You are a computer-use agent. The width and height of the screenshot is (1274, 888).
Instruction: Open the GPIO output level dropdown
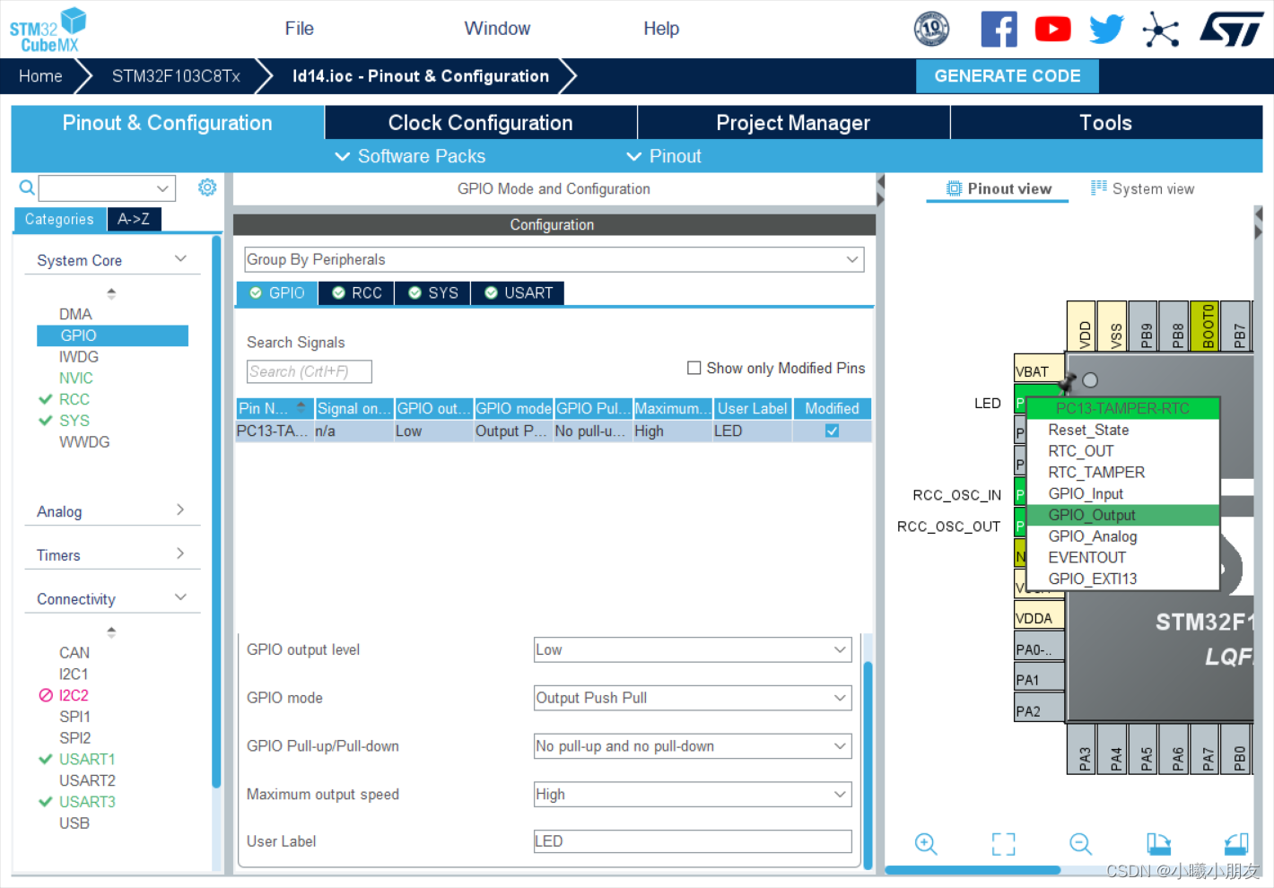pyautogui.click(x=693, y=649)
